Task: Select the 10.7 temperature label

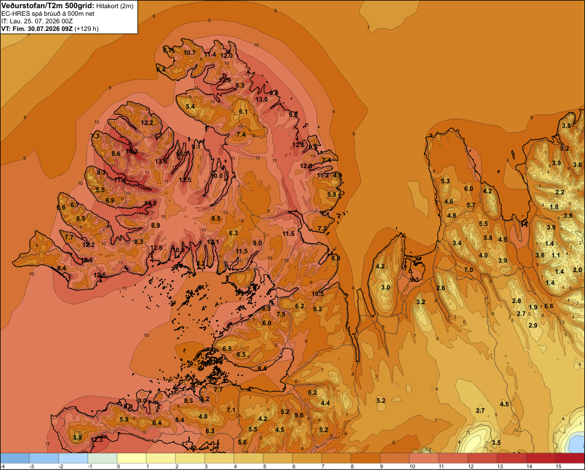Action: 190,53
